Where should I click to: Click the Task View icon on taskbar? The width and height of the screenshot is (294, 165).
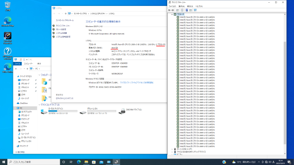coord(71,162)
